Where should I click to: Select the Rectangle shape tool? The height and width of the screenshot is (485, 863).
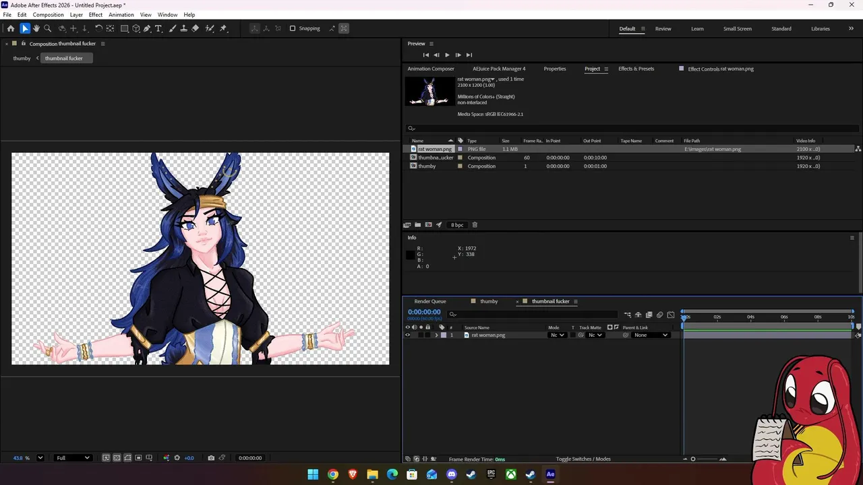pyautogui.click(x=125, y=28)
